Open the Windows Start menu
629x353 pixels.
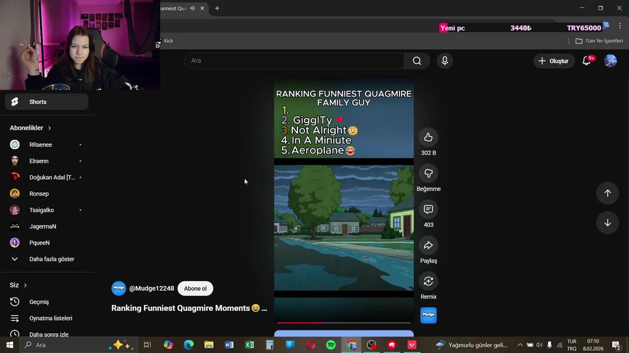tap(9, 345)
